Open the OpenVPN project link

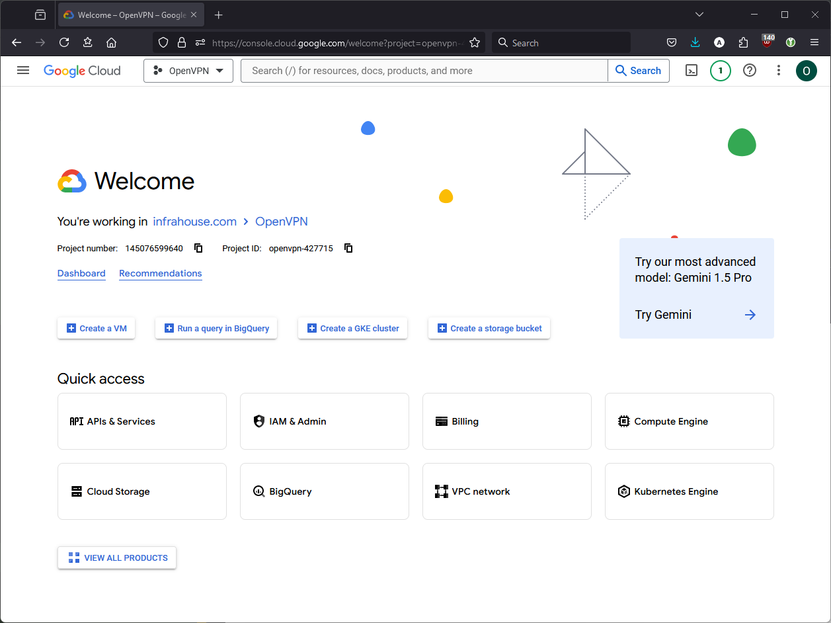click(x=282, y=222)
